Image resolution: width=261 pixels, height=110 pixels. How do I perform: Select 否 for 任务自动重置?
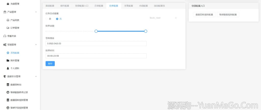(59, 19)
